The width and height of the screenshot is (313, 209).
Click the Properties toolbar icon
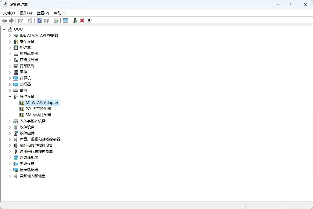pyautogui.click(x=30, y=20)
